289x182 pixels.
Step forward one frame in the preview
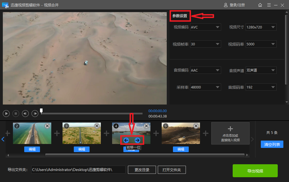tap(35, 113)
